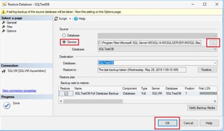Screen dimensions: 224x131
Task: Browse for backup device with ellipsis button
Action: pyautogui.click(x=213, y=43)
